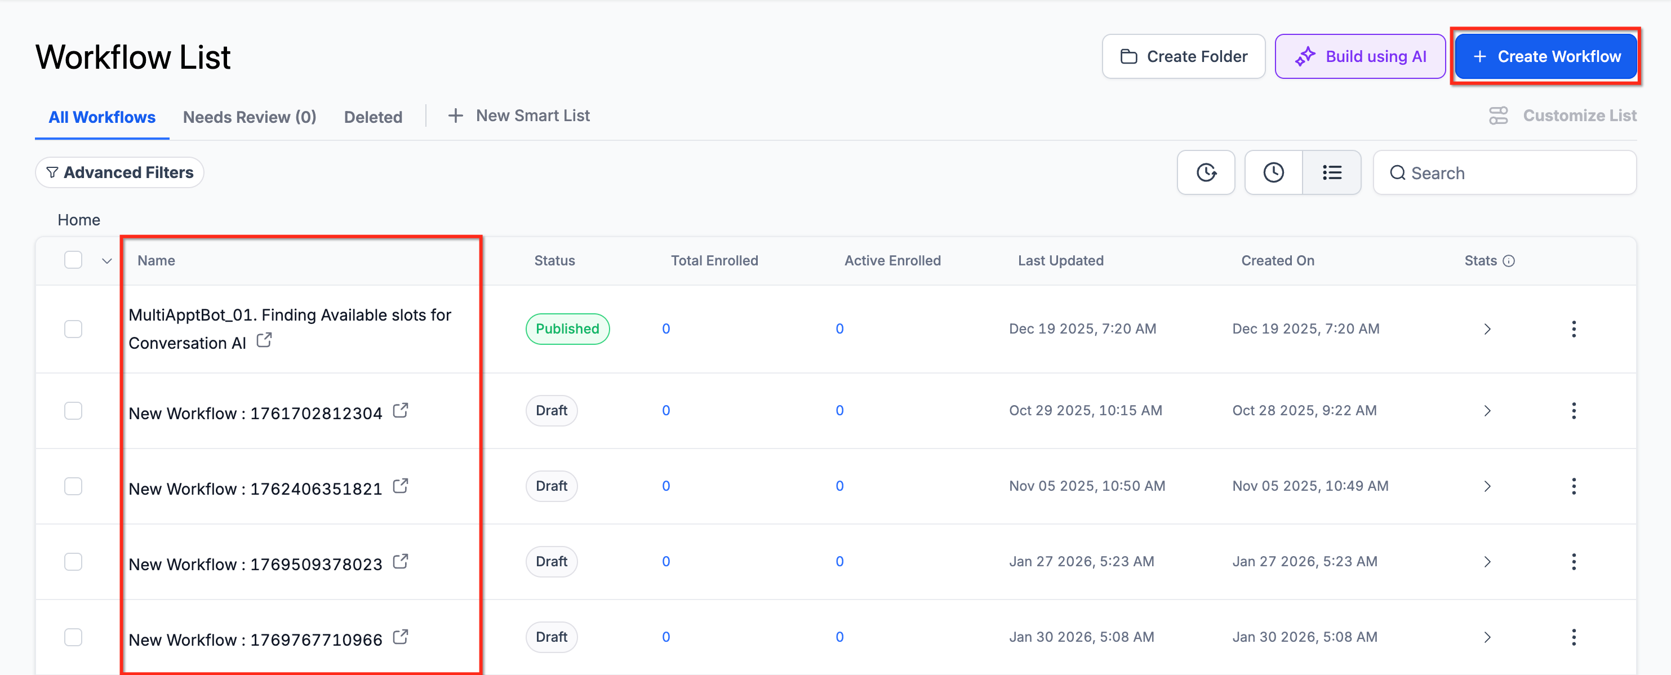1671x675 pixels.
Task: Toggle the select-all checkbox in header
Action: pos(73,260)
